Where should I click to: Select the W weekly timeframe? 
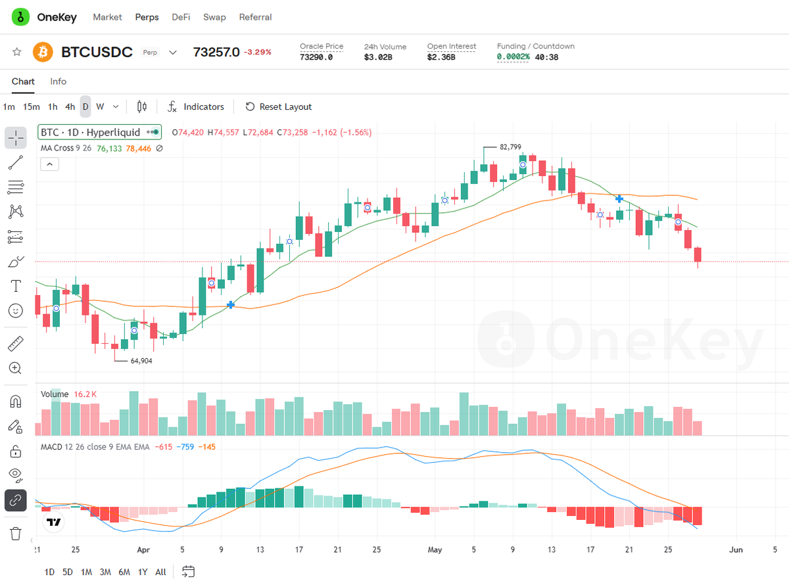tap(100, 106)
